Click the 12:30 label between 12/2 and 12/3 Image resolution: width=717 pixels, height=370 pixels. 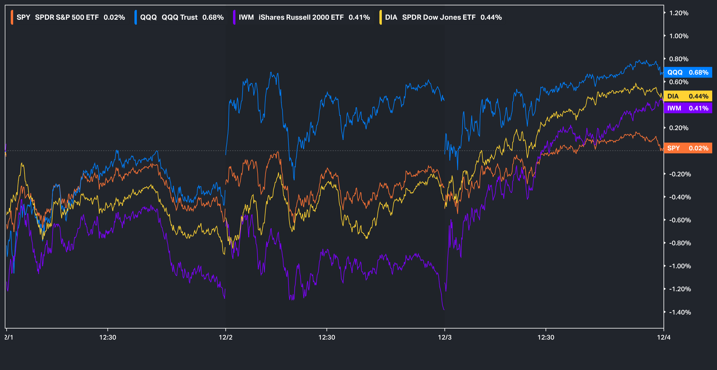coord(327,337)
